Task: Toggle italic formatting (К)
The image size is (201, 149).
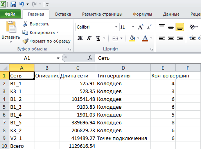Action: [89, 38]
